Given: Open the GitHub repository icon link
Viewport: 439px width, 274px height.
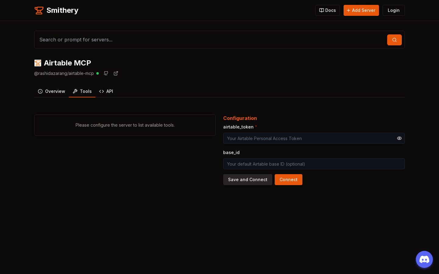Looking at the screenshot, I should [x=106, y=73].
